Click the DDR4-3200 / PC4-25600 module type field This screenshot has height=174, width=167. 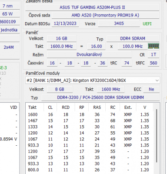click(100, 97)
